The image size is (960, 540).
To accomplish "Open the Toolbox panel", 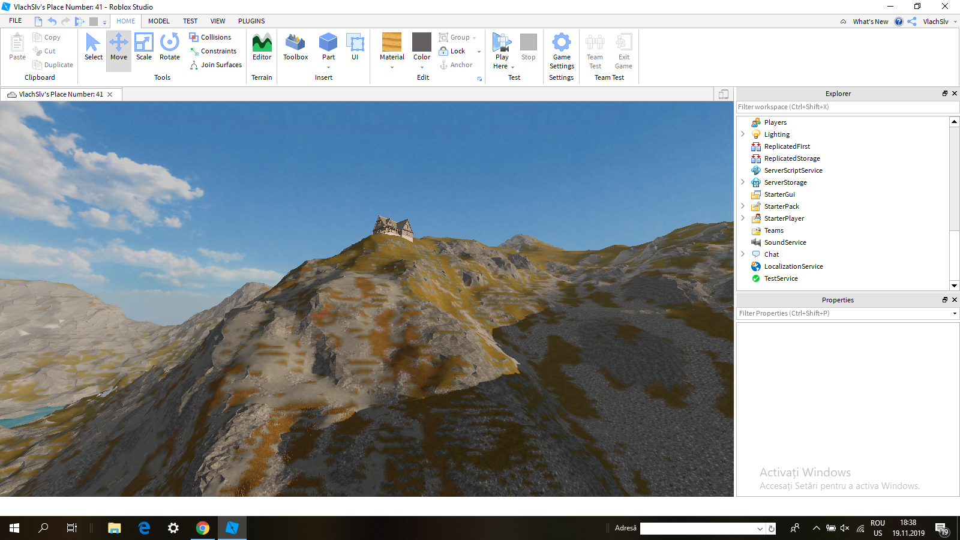I will (295, 47).
